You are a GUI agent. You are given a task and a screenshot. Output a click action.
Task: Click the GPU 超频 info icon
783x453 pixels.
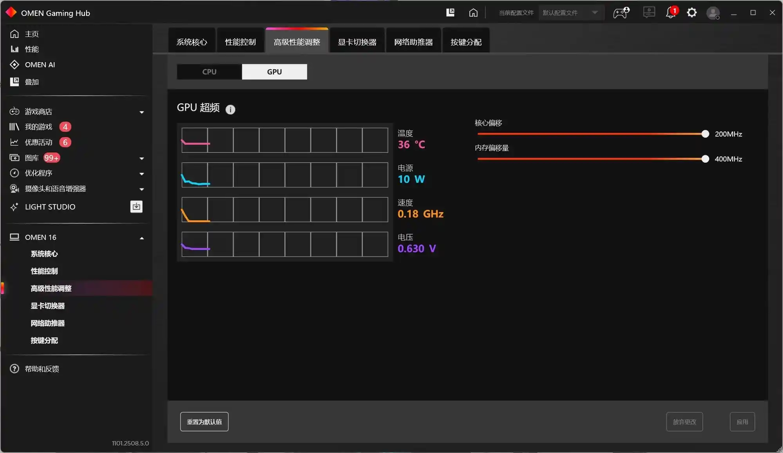tap(230, 110)
